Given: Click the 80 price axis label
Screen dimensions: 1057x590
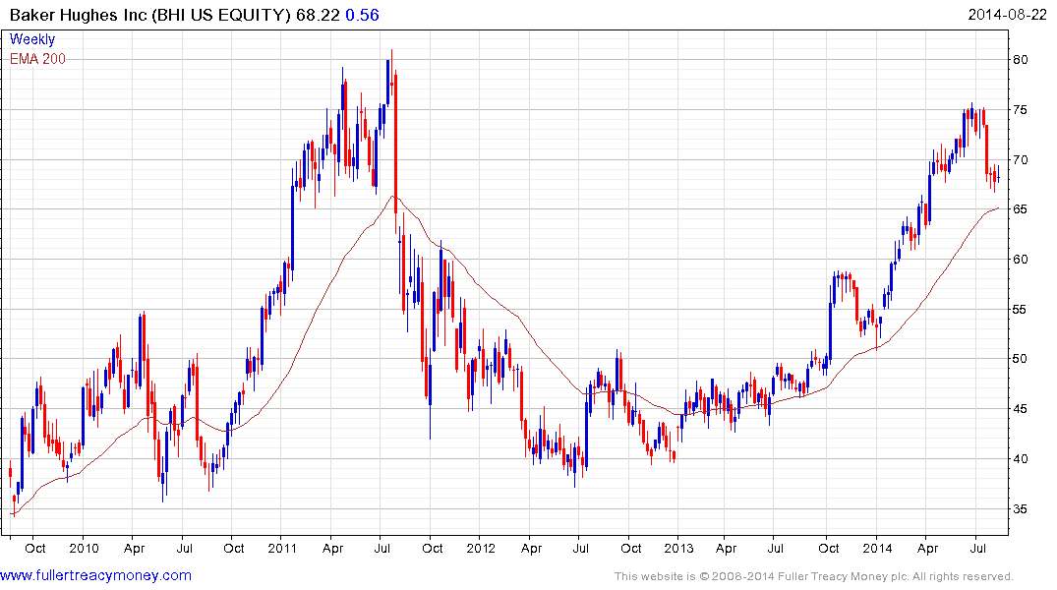Looking at the screenshot, I should (1021, 59).
